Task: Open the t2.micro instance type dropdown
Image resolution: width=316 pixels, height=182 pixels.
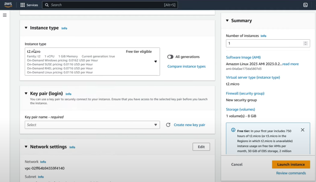Action: click(x=92, y=61)
